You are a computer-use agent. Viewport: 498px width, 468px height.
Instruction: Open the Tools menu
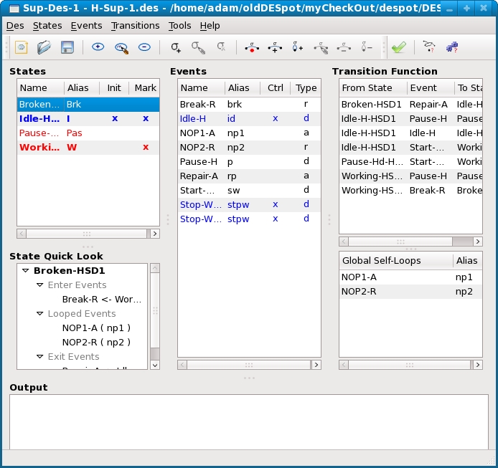coord(179,25)
